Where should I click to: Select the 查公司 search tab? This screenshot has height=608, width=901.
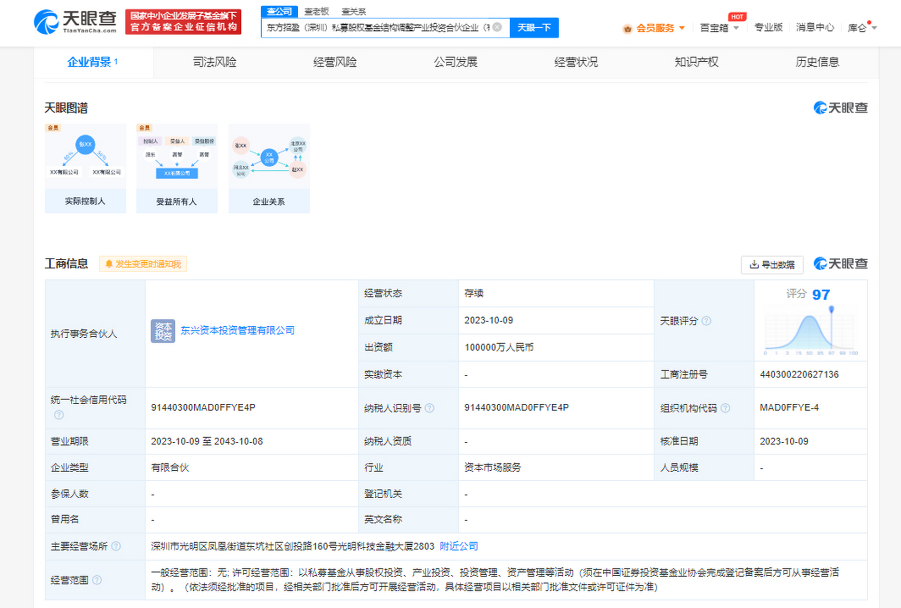point(279,11)
